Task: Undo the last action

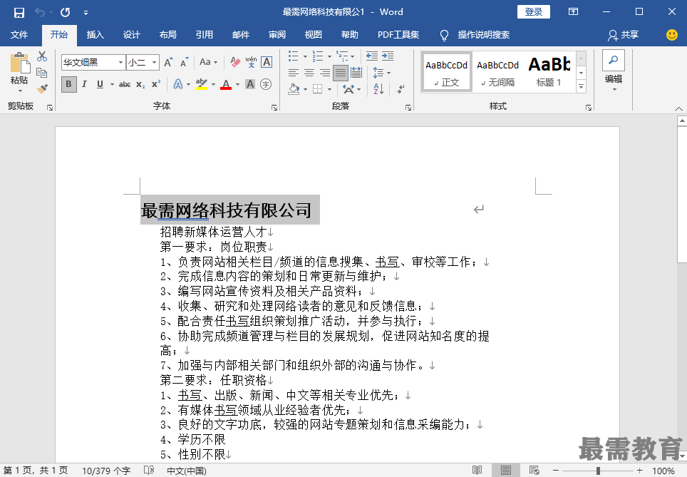Action: point(40,12)
